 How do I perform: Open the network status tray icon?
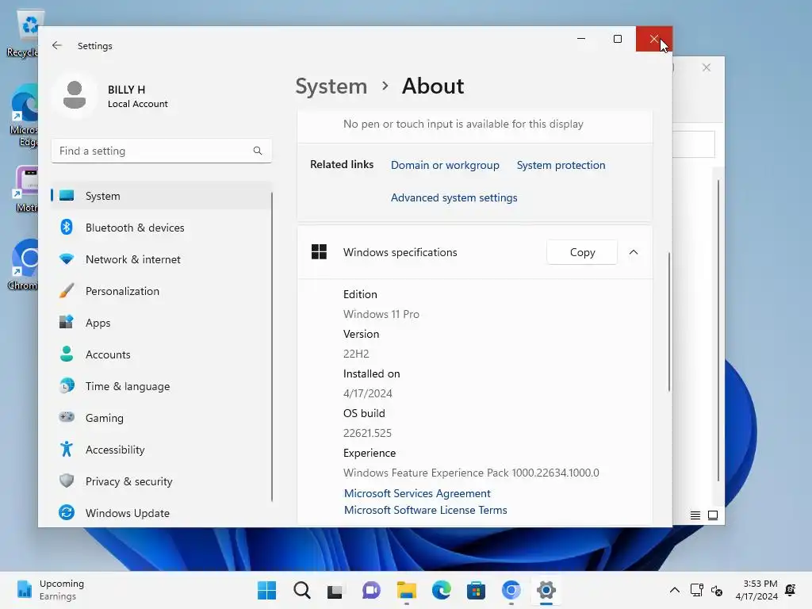click(696, 590)
